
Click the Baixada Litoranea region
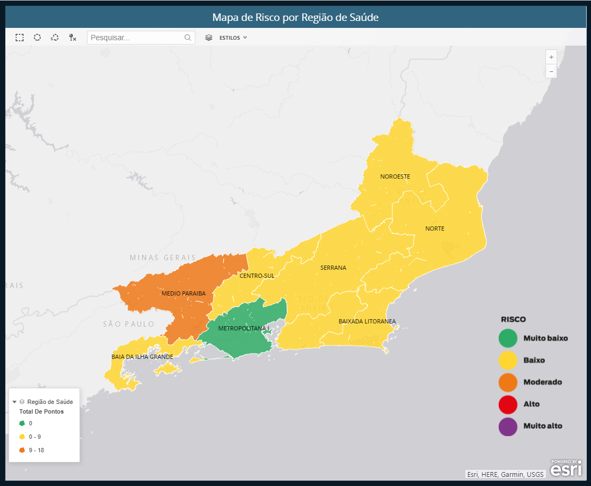pyautogui.click(x=367, y=321)
